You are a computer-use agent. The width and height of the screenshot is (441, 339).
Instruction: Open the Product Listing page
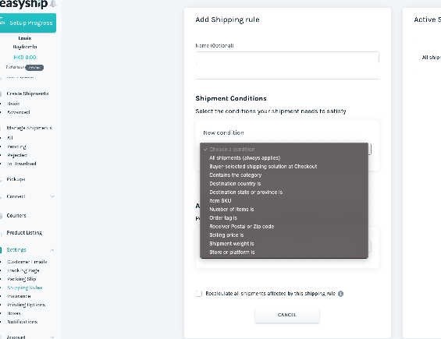24,233
